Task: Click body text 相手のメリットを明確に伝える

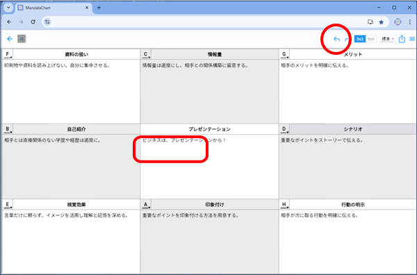Action: [315, 65]
